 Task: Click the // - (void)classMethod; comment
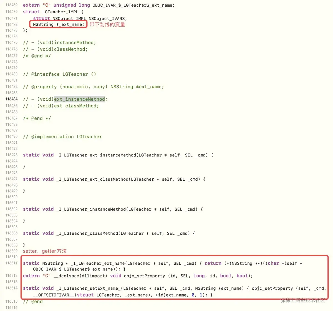[55, 49]
